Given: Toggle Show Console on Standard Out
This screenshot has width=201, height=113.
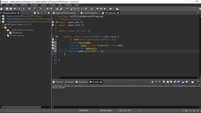Looking at the screenshot, I should [175, 82].
